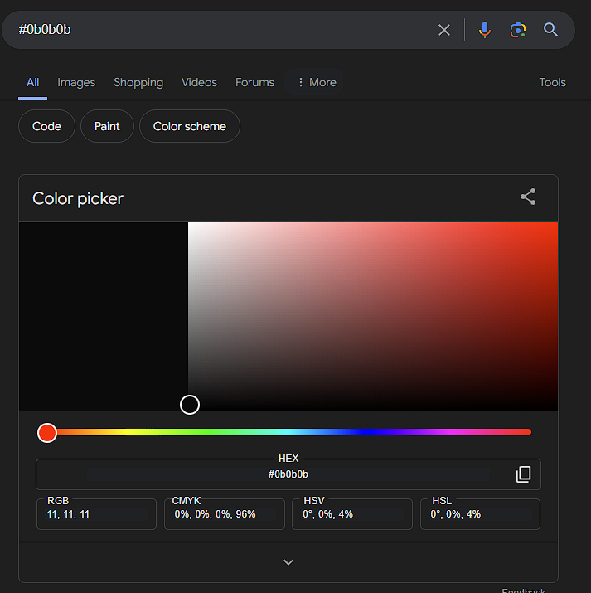Click the hue slider red handle
The height and width of the screenshot is (593, 591).
coord(47,433)
